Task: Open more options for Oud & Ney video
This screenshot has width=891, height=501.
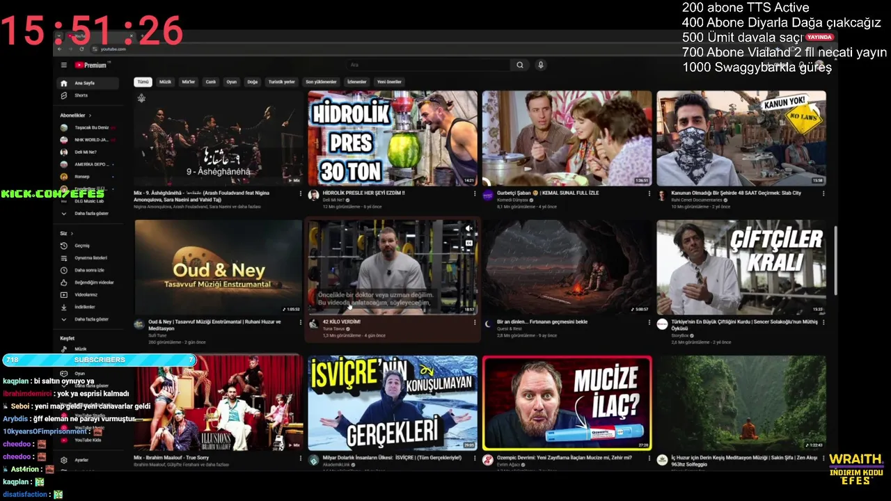Action: [300, 323]
